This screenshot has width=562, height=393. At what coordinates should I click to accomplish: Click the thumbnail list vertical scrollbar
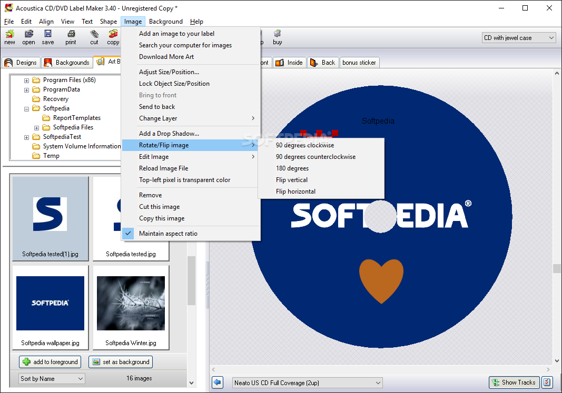tap(191, 281)
